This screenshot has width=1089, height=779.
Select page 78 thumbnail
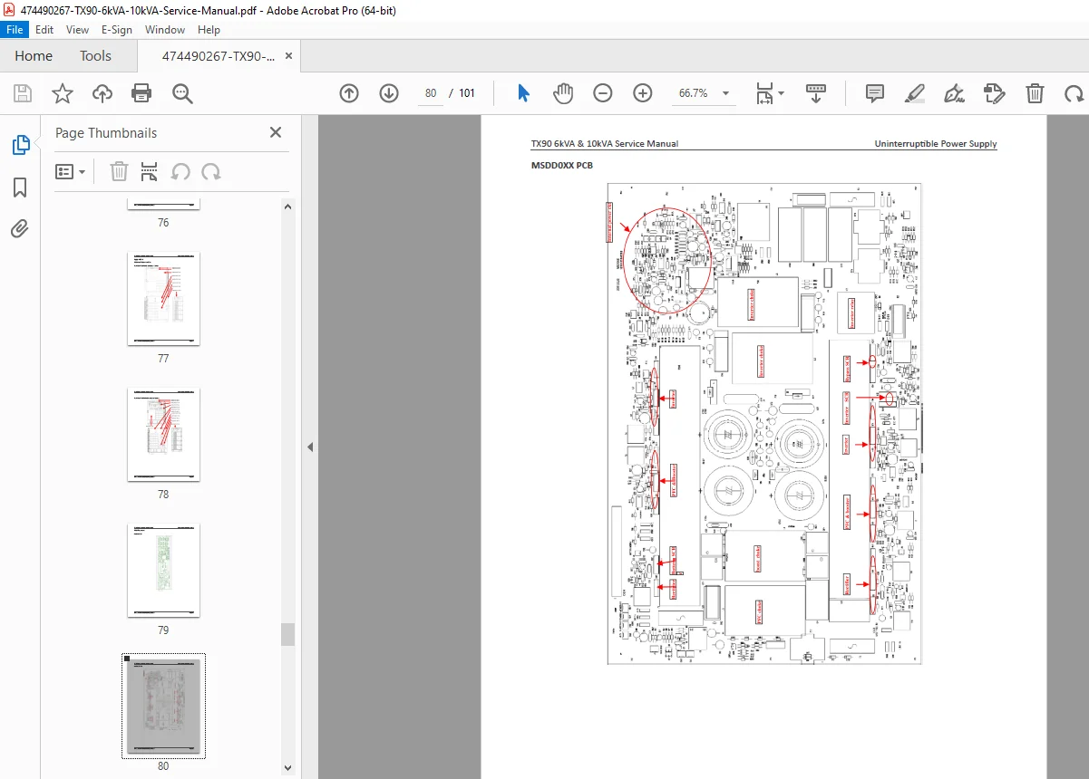pyautogui.click(x=163, y=435)
